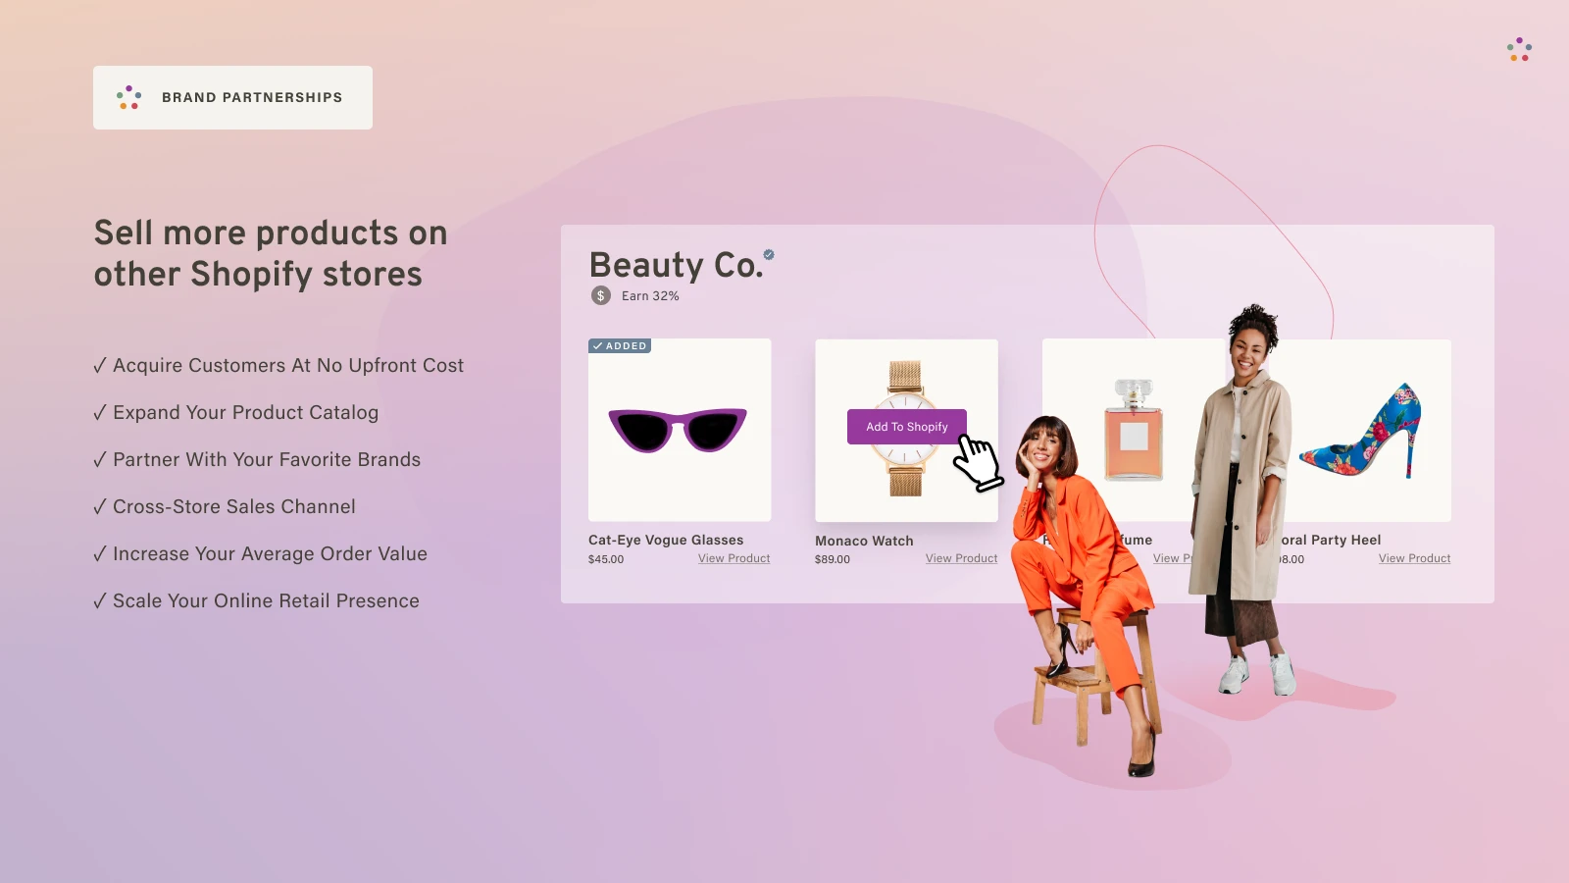This screenshot has height=883, width=1569.
Task: Open View Product link under Floral Party Heel
Action: (x=1414, y=558)
